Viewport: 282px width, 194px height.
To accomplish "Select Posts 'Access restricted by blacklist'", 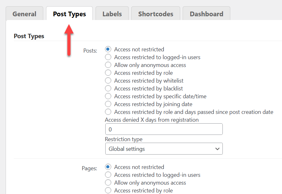I will click(x=108, y=88).
